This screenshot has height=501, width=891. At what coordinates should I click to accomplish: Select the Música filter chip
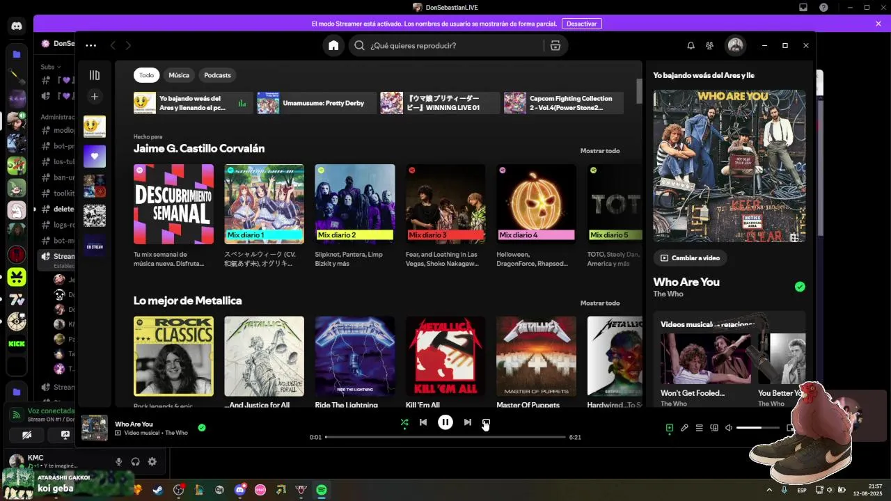point(179,75)
